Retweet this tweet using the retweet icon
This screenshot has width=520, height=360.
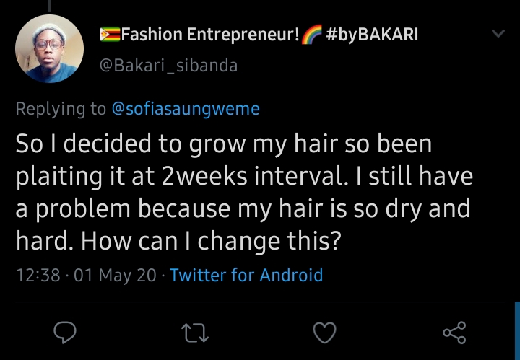point(195,333)
